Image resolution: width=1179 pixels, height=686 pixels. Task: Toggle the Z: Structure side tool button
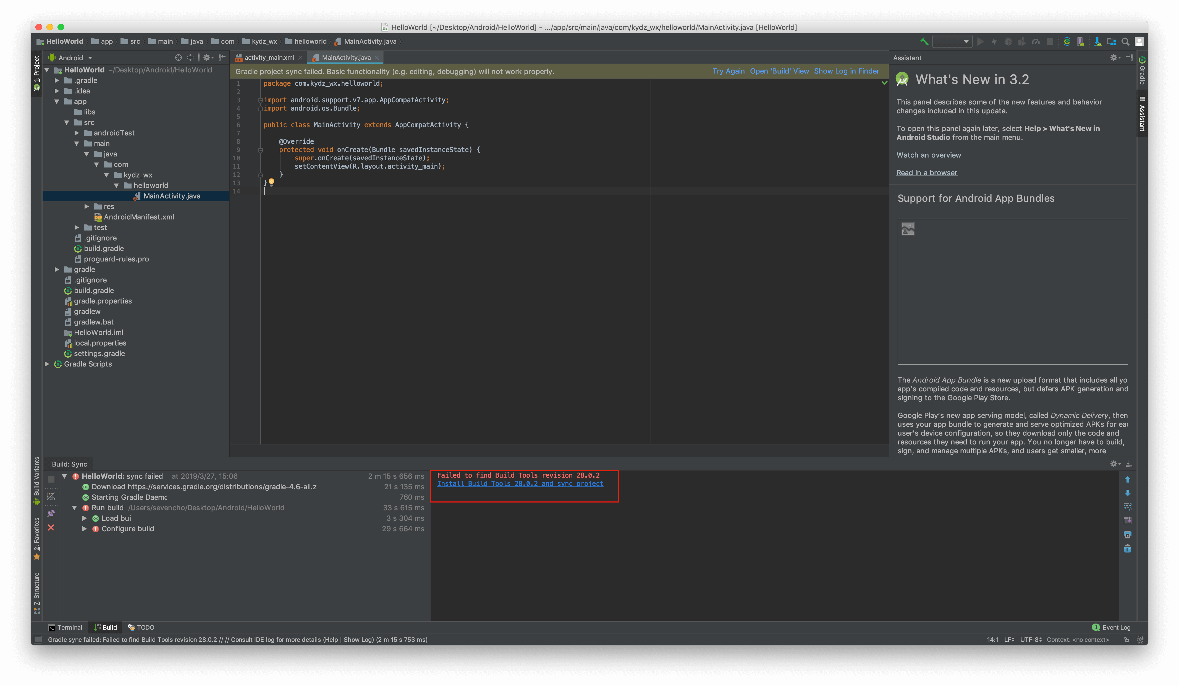point(36,593)
